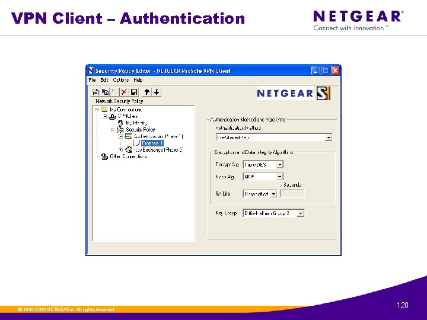Minimize the Security Policy Editor window

pos(315,71)
